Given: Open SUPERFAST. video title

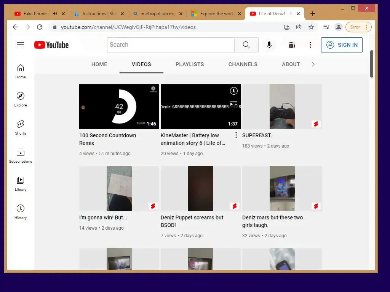Looking at the screenshot, I should point(257,135).
